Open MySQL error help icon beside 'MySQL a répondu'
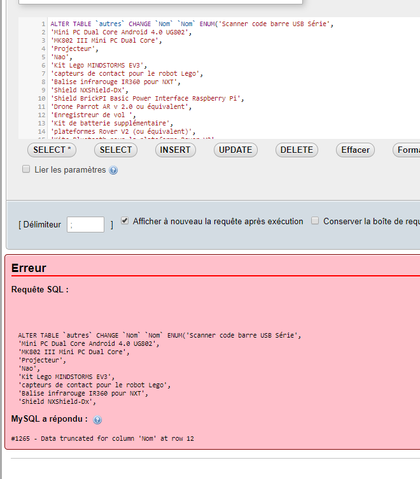Viewport: 420px width, 479px height. [97, 420]
